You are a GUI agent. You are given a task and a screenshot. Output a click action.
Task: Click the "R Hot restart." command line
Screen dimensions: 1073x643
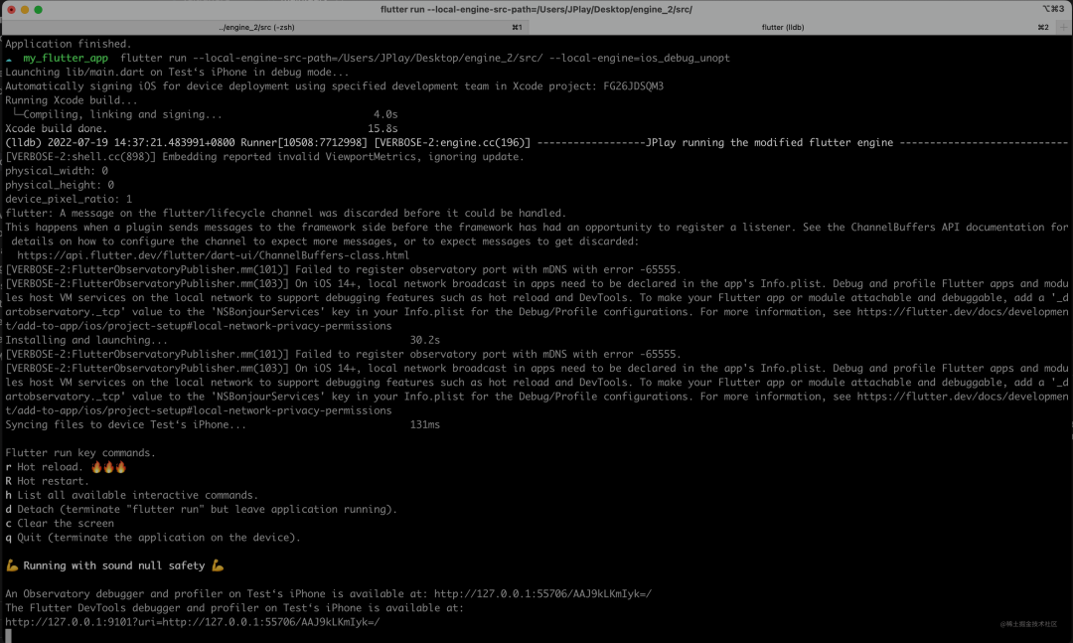click(50, 481)
